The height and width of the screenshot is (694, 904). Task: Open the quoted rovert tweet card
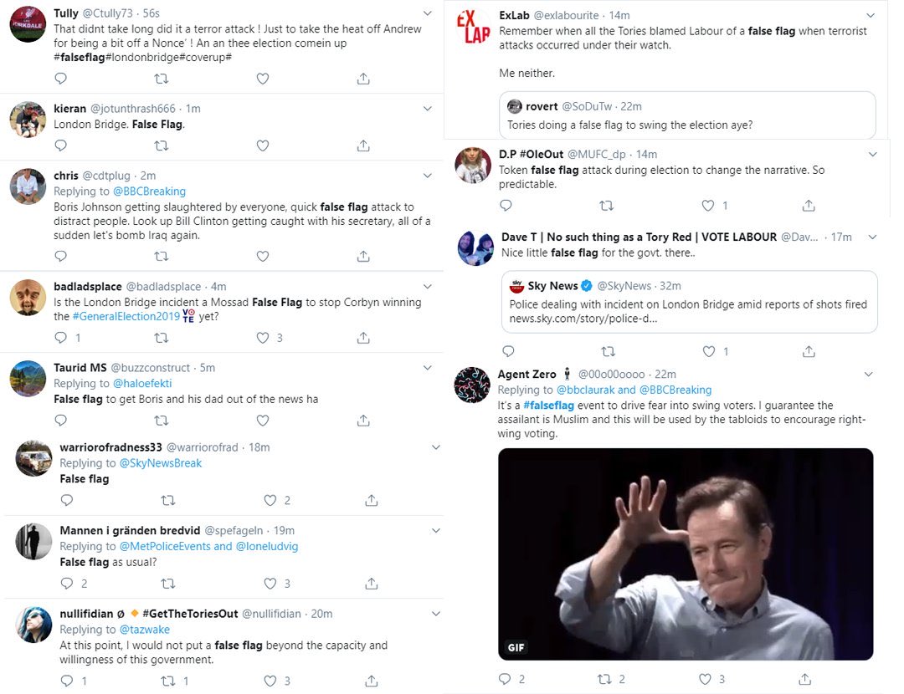[687, 115]
